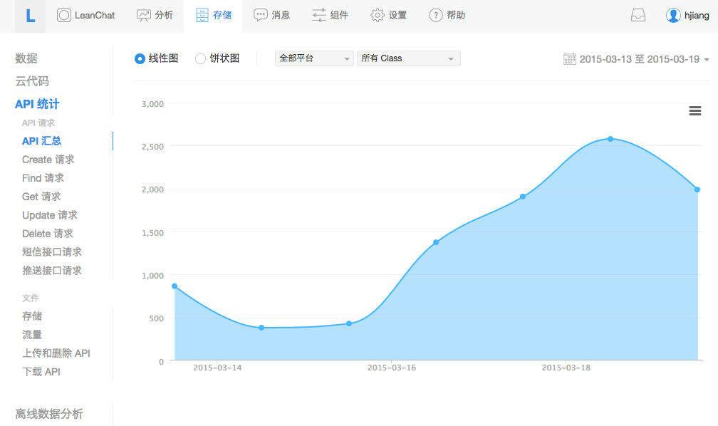
Task: Open Update 请求 stats
Action: pos(49,215)
